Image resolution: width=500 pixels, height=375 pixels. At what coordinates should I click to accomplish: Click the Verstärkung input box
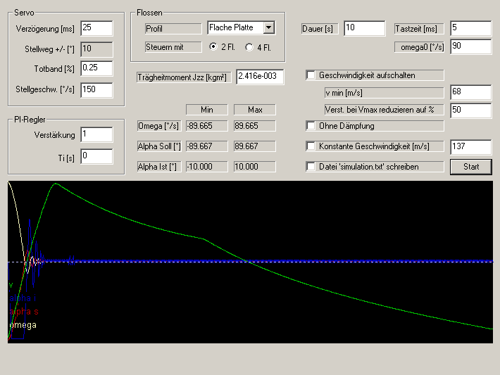click(96, 134)
